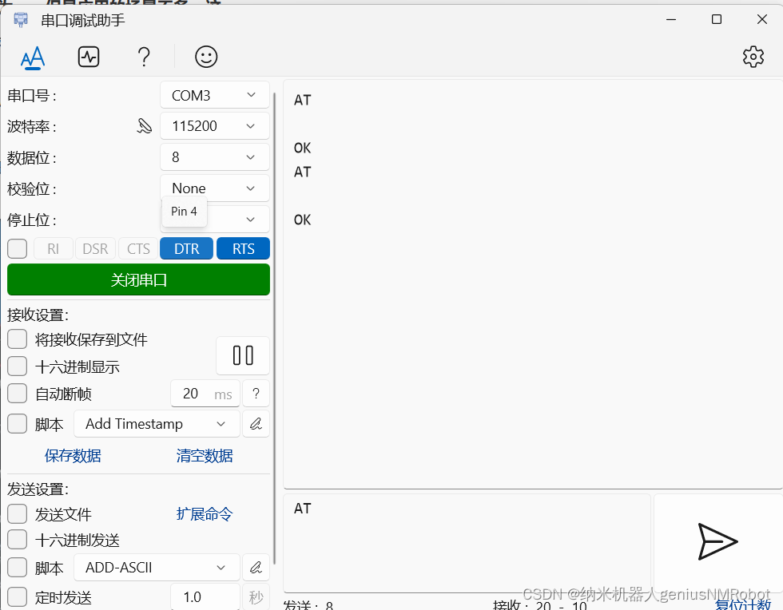Enable timed send checkbox
This screenshot has height=610, width=783.
coord(18,597)
